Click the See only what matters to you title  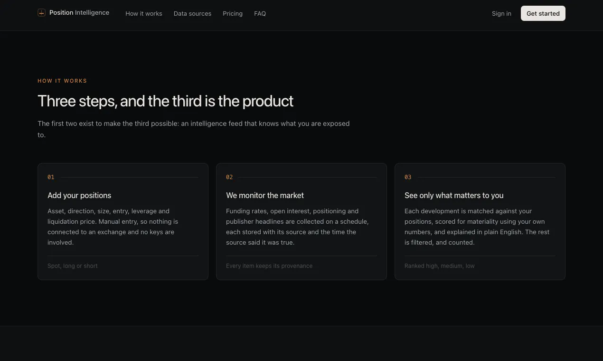tap(454, 195)
